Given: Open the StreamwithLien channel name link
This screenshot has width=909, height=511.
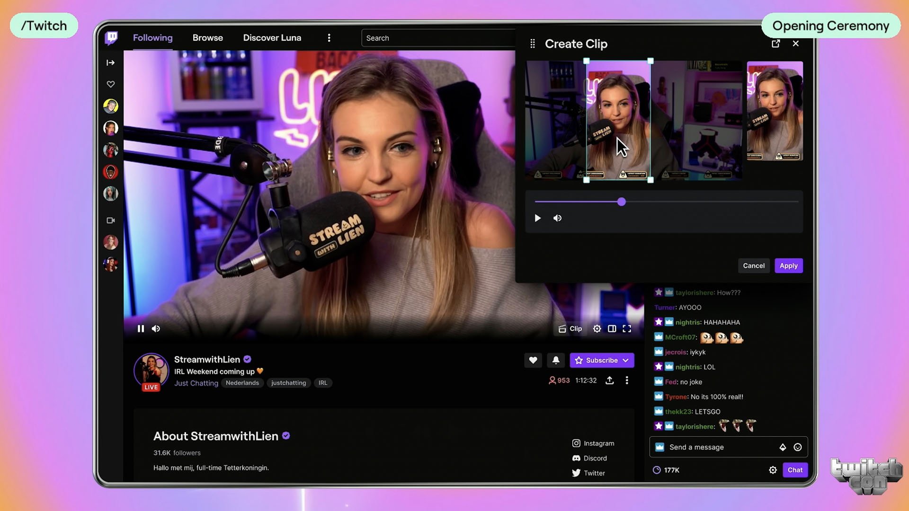Looking at the screenshot, I should tap(207, 360).
